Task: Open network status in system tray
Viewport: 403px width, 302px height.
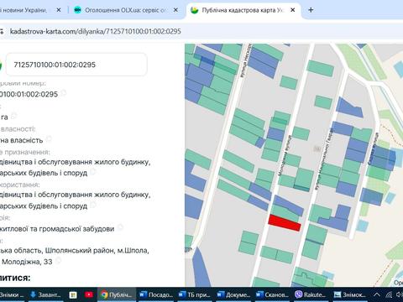Action: pos(389,294)
